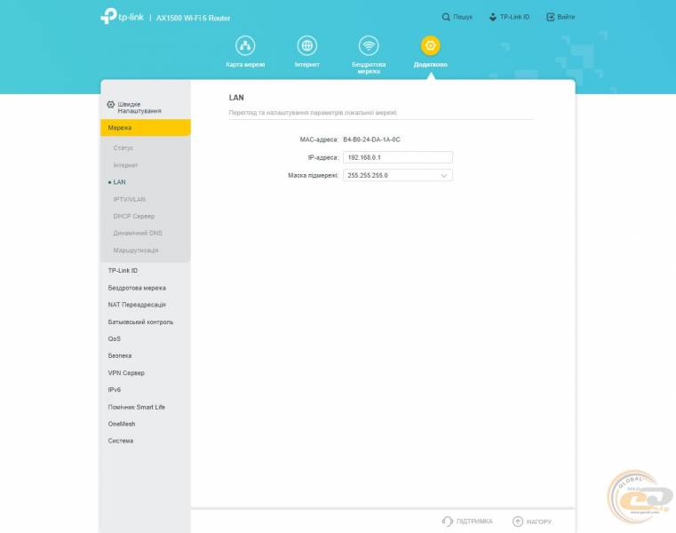Image resolution: width=676 pixels, height=533 pixels.
Task: Click the AX1500 Wi-Fi 6 Router title
Action: (x=193, y=18)
